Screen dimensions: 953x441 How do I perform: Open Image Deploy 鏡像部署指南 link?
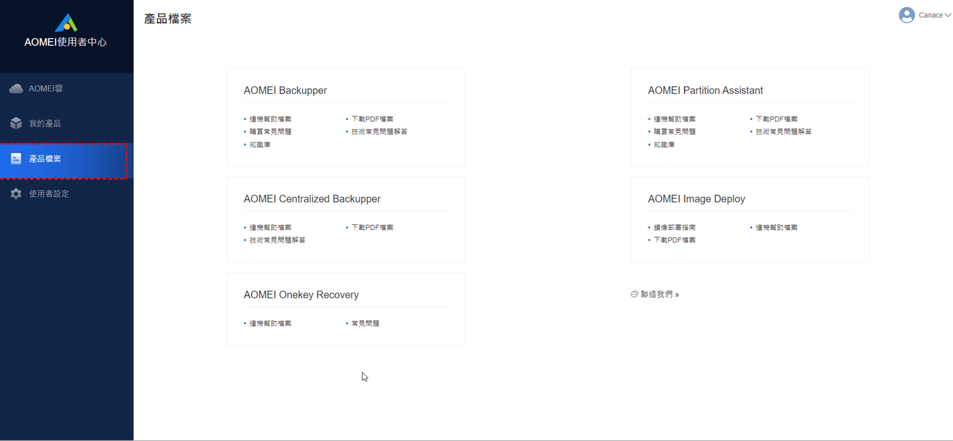[x=674, y=227]
